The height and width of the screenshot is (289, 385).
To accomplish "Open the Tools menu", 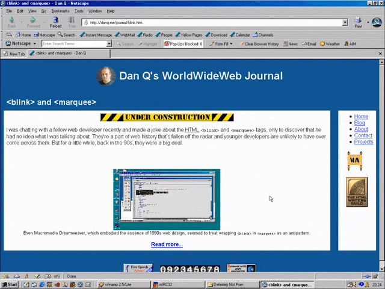I will click(79, 11).
